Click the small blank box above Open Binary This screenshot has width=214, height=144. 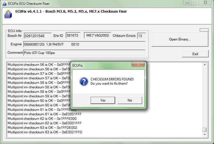coord(204,30)
